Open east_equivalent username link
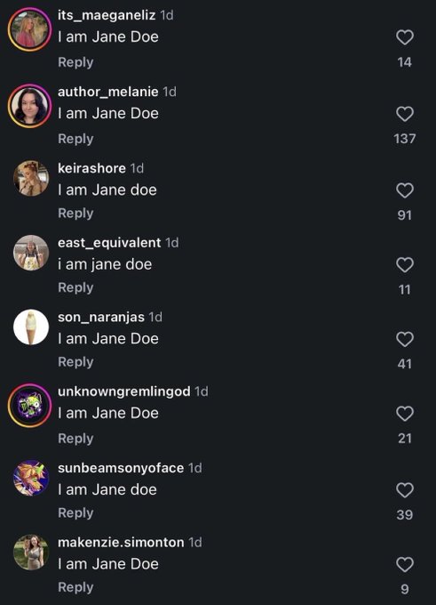The height and width of the screenshot is (605, 436). click(x=109, y=243)
